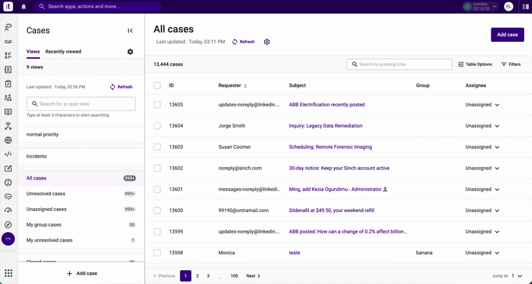
Task: Check the box for case 13602
Action: [x=157, y=168]
